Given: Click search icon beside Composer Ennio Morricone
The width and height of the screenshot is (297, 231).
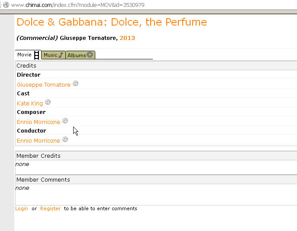Looking at the screenshot, I should pos(65,120).
